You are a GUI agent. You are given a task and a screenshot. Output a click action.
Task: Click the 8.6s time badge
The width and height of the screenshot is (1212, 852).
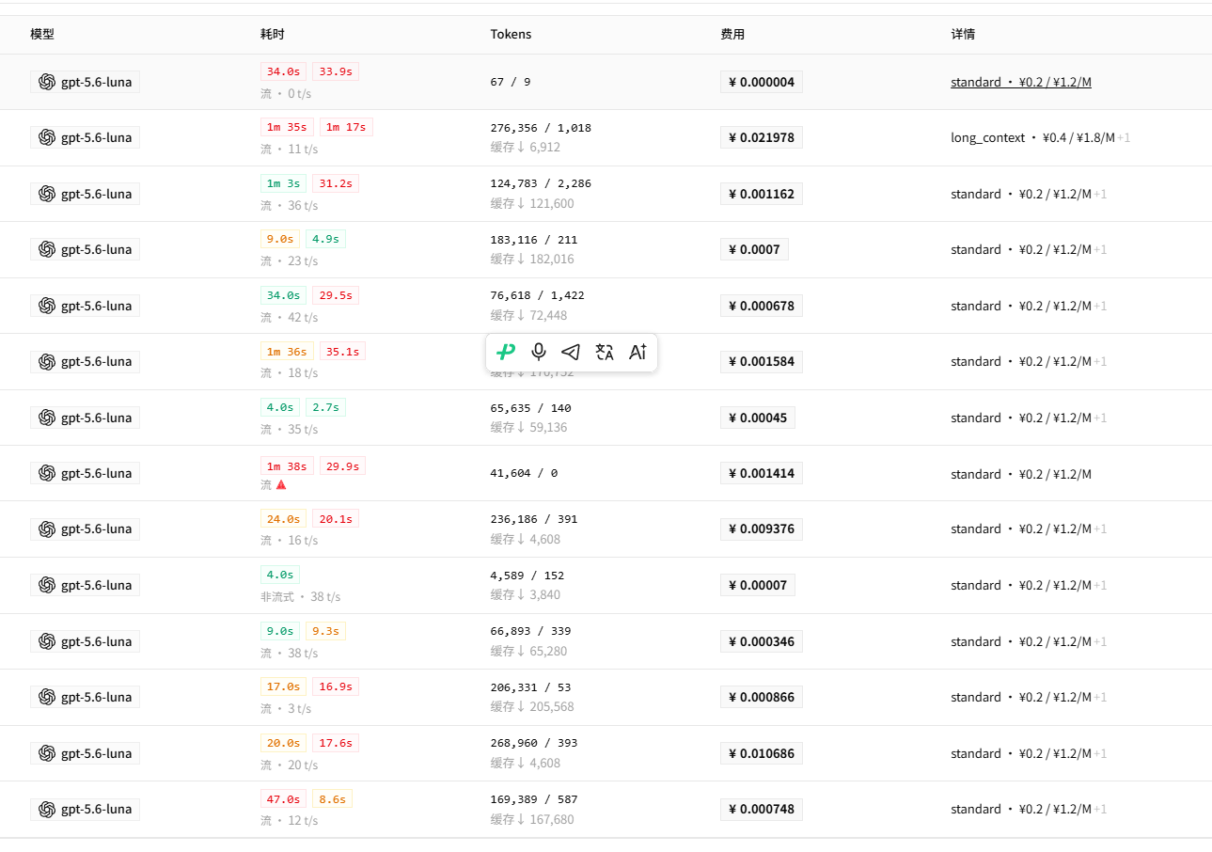click(x=332, y=798)
